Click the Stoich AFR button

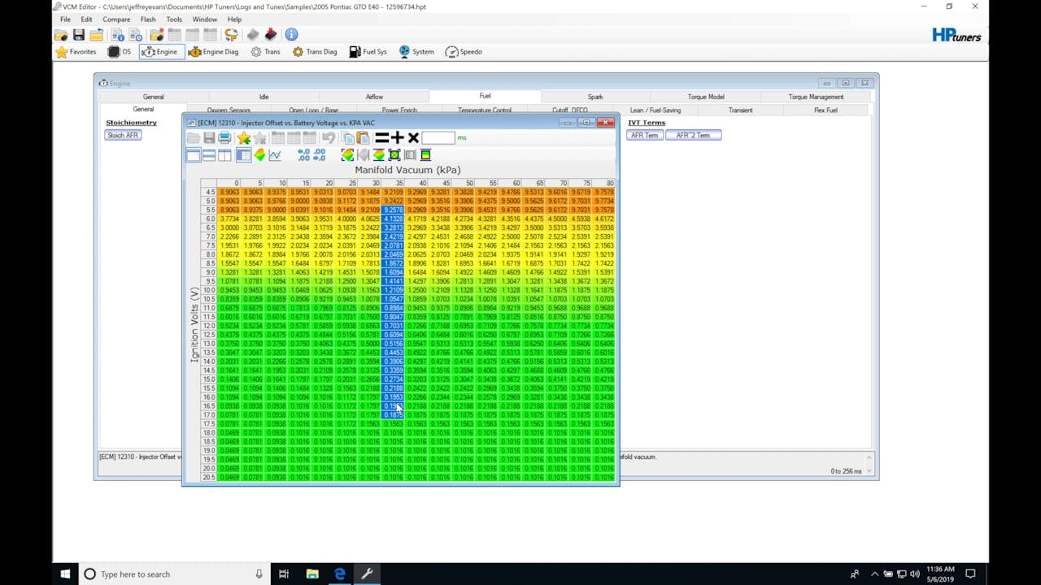[x=123, y=135]
